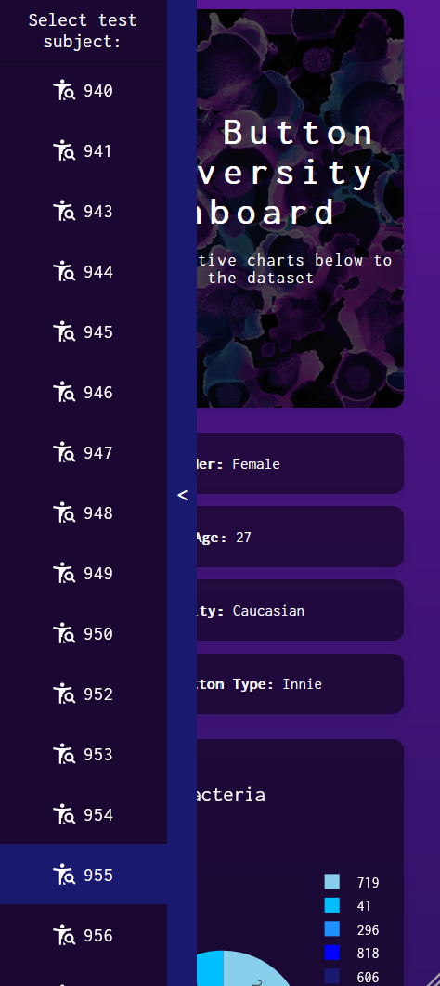This screenshot has height=986, width=440.
Task: Choose test subject 945 from list
Action: [84, 332]
